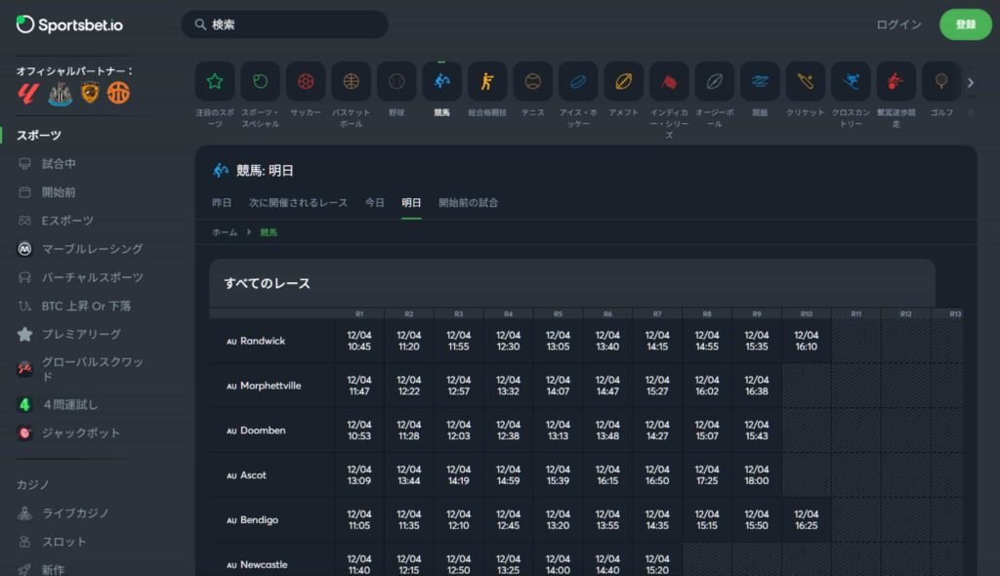The width and height of the screenshot is (1000, 576).
Task: Open the Harness Racing category icon
Action: [896, 82]
